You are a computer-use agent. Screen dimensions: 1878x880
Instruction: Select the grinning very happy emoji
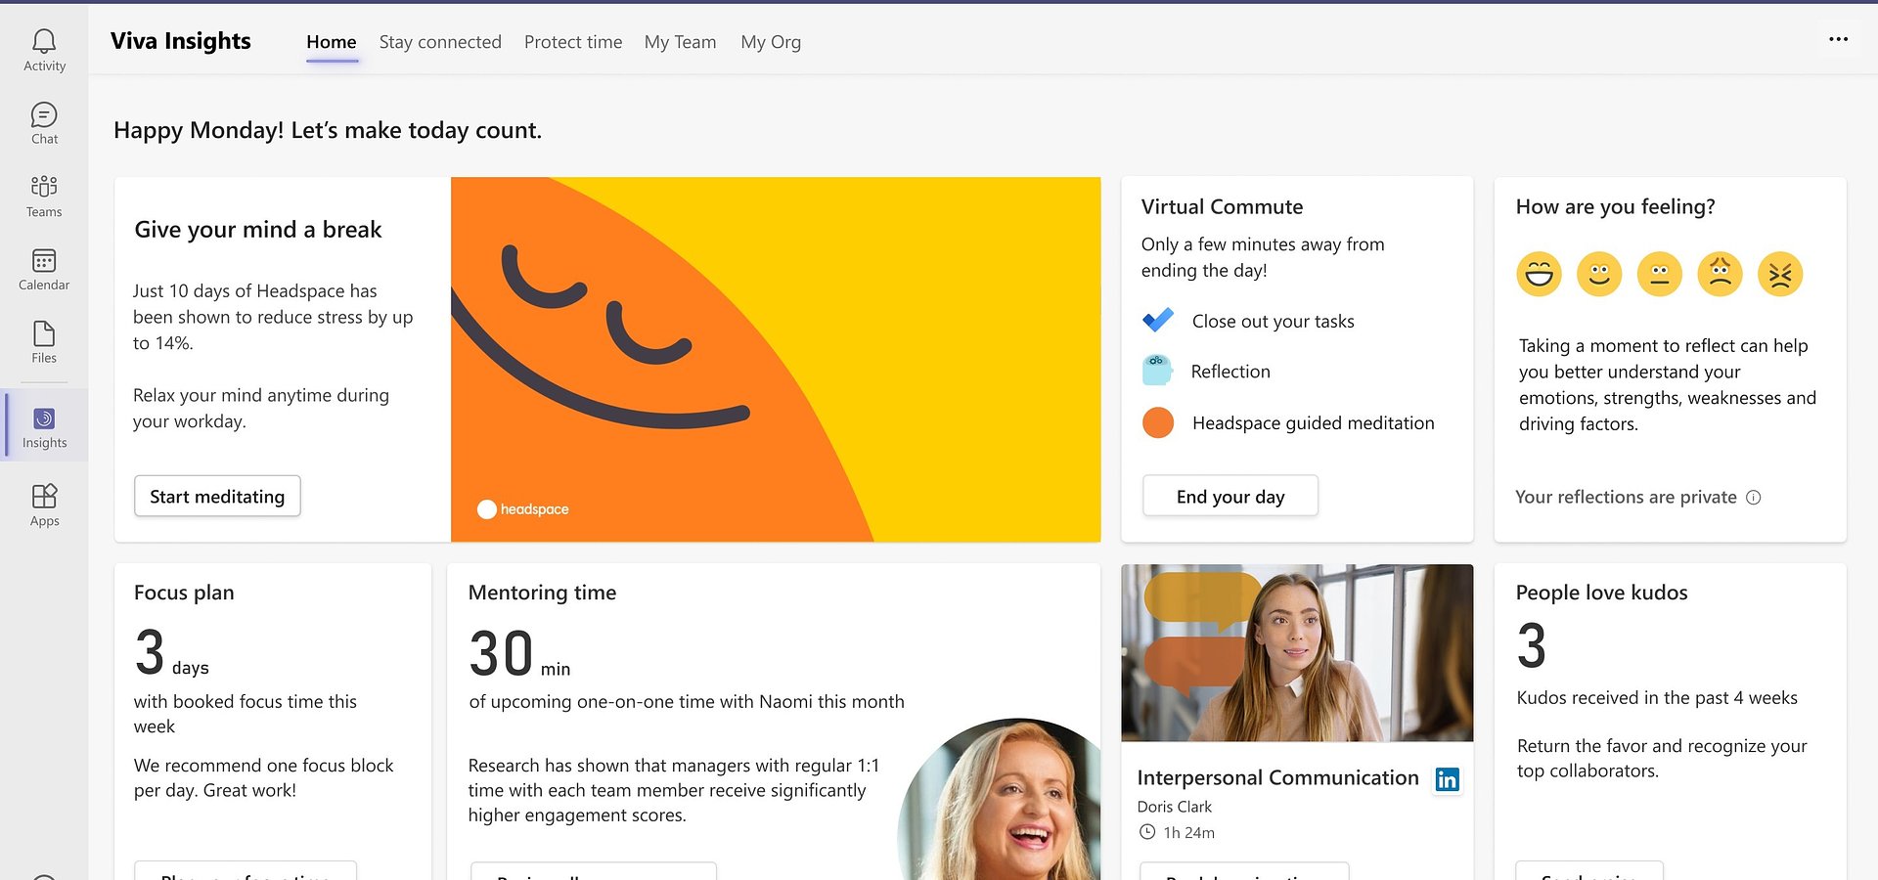point(1539,274)
